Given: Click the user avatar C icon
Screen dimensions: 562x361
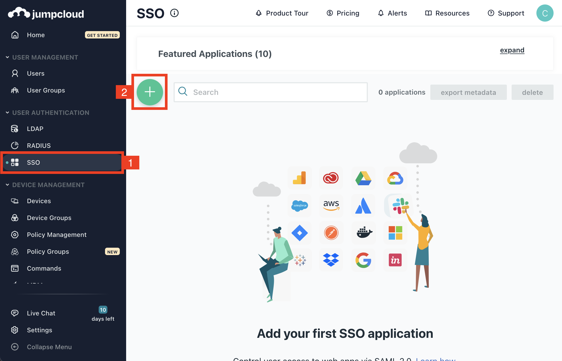Looking at the screenshot, I should click(x=545, y=13).
